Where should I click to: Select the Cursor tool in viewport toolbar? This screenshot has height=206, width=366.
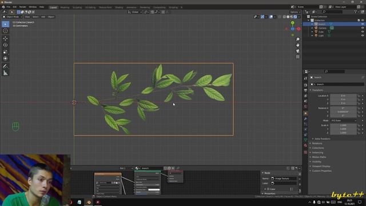click(5, 31)
